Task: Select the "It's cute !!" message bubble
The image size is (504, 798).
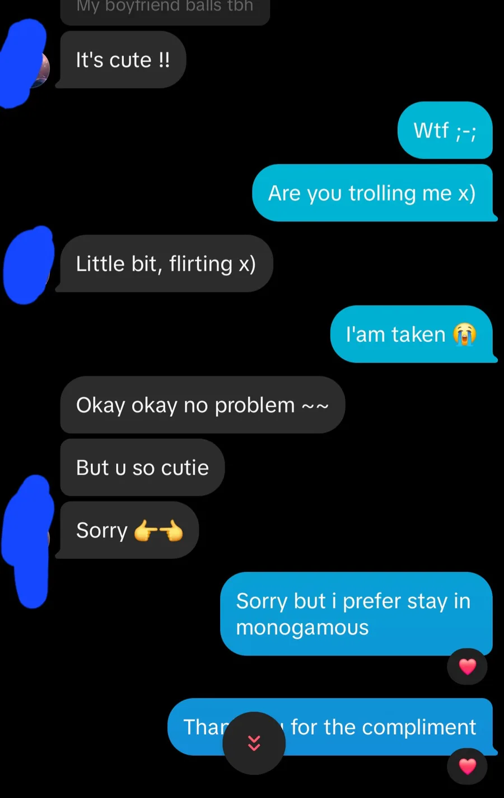Action: 121,60
